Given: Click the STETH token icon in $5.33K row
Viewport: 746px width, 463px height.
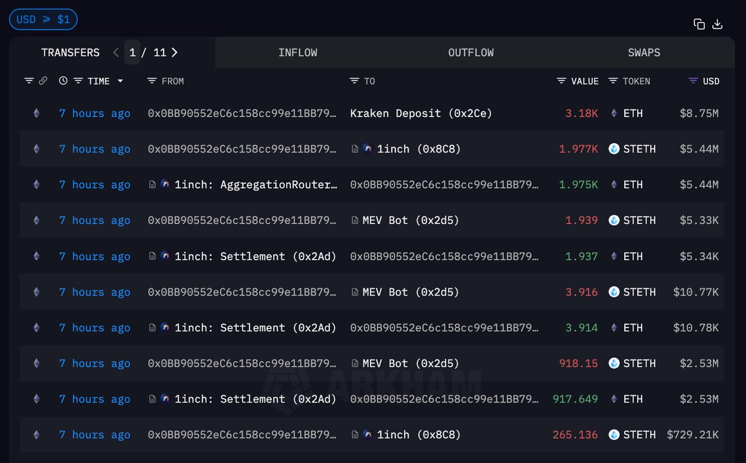Looking at the screenshot, I should (614, 220).
